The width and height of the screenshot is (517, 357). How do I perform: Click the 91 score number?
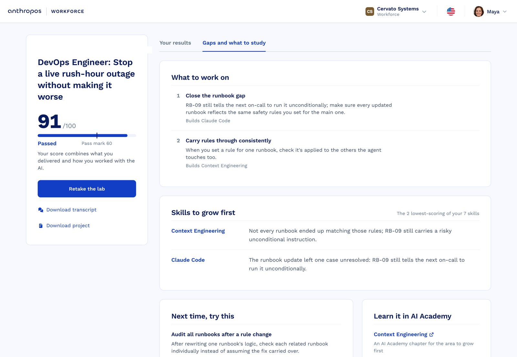click(x=49, y=121)
